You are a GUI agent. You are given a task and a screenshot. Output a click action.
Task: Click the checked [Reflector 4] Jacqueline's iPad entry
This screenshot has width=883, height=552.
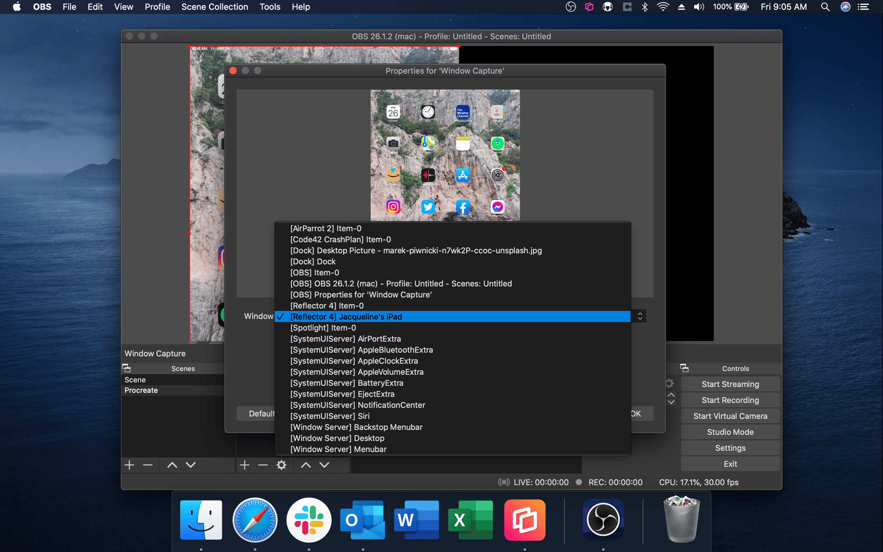[x=346, y=316]
